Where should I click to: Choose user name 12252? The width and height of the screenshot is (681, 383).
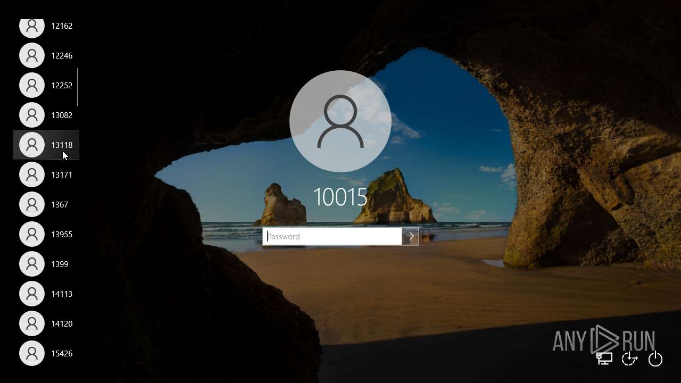[62, 85]
